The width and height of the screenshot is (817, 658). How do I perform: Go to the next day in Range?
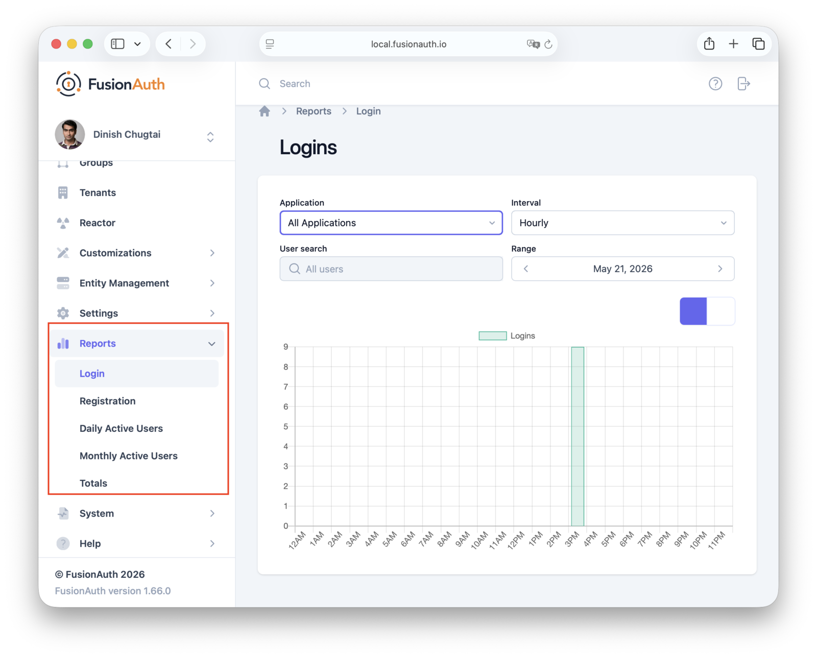[x=720, y=269]
